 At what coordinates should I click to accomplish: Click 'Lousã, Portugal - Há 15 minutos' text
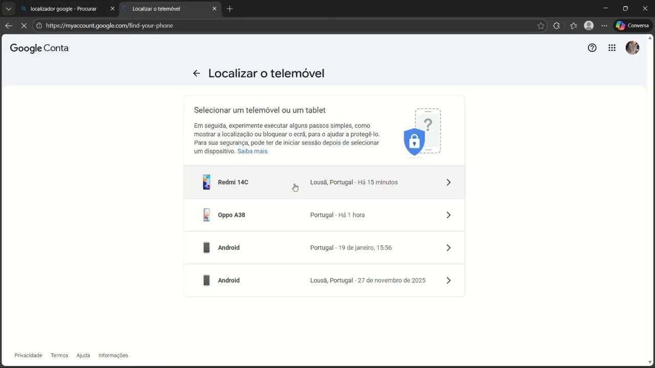[354, 182]
